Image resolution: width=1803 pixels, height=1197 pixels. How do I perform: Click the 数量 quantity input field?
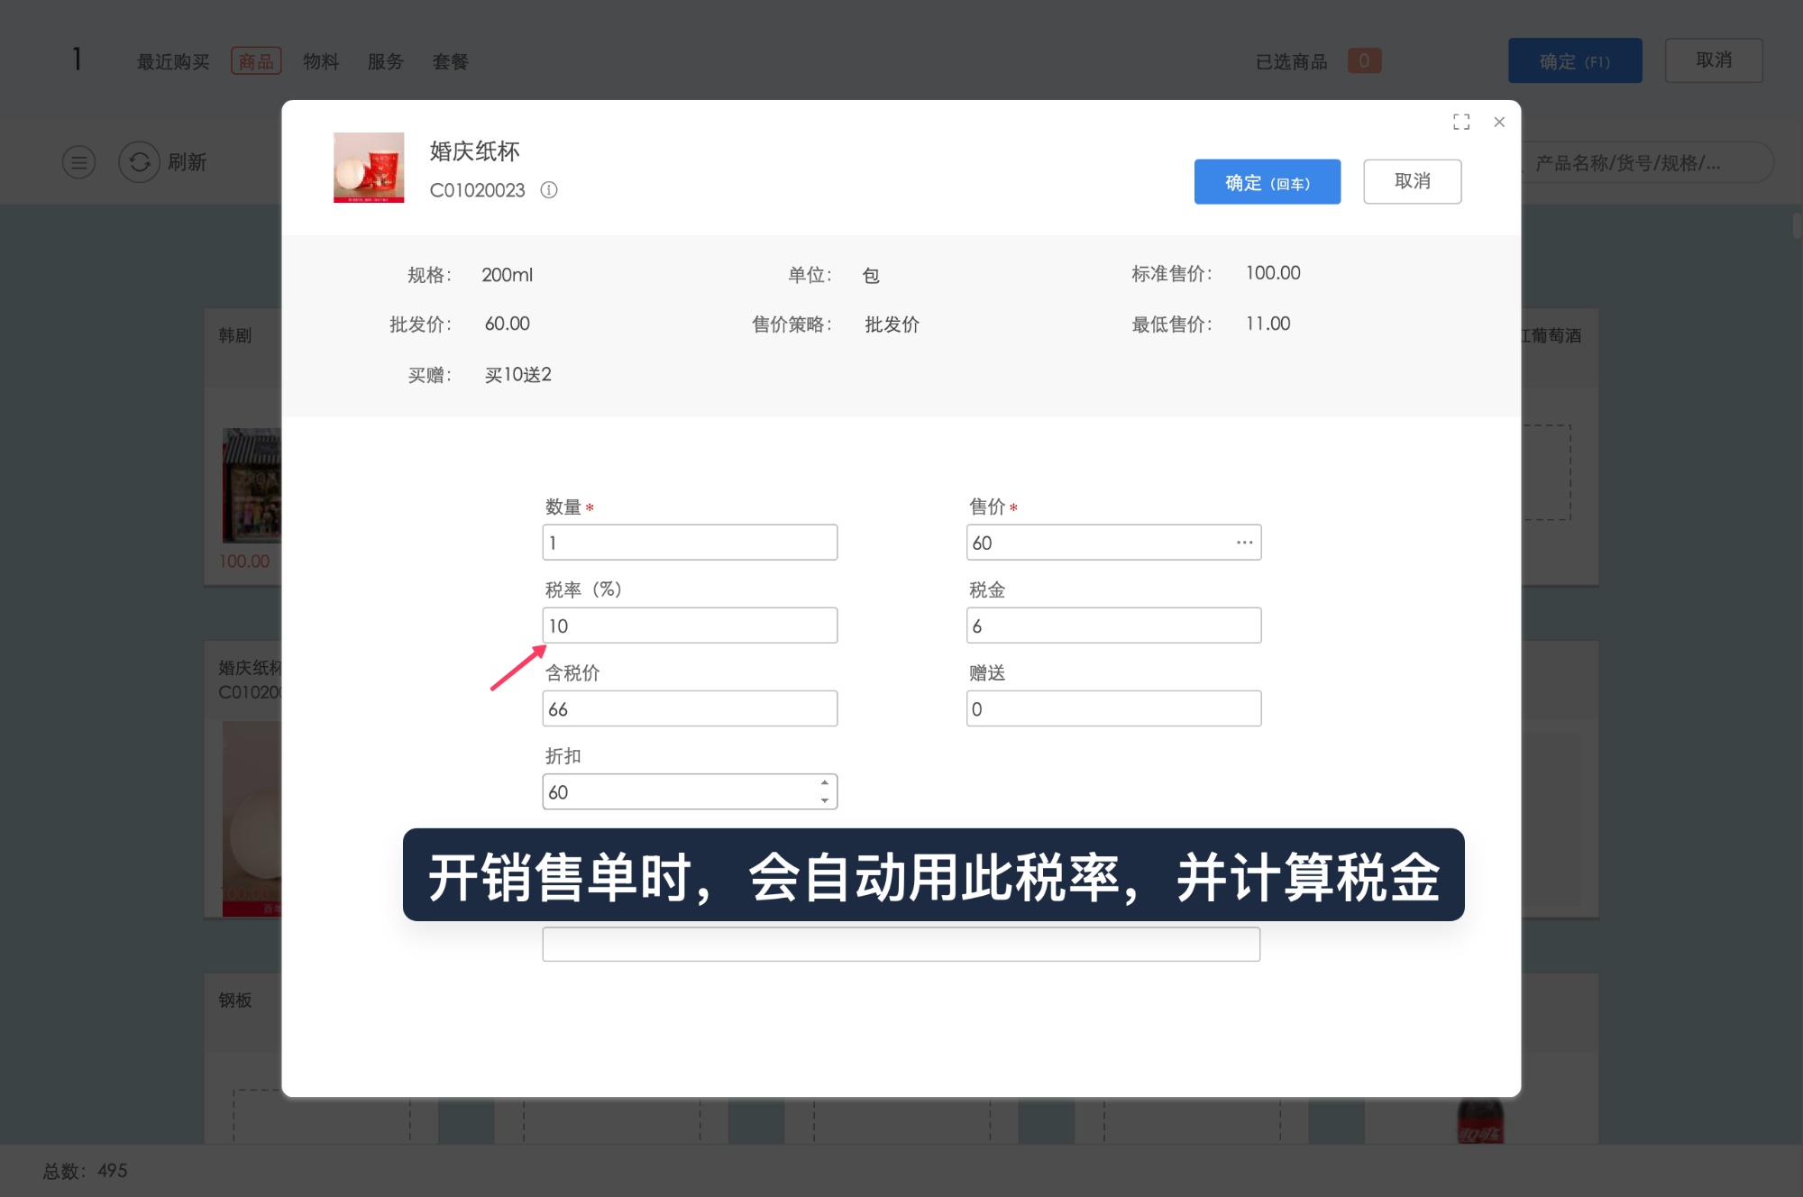coord(690,542)
